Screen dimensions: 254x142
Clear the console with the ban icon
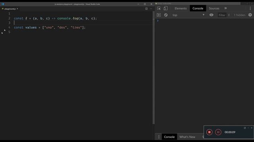pos(166,15)
